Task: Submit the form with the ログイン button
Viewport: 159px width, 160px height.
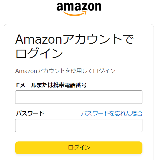Action: 79,148
